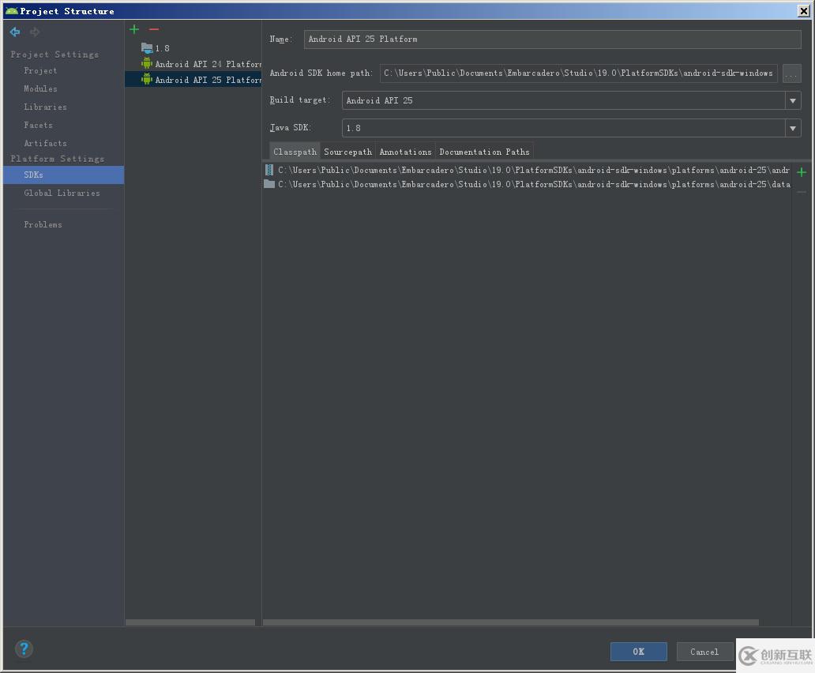Screen dimensions: 815x673
Task: Remove selected SDK with the red minus
Action: (153, 29)
